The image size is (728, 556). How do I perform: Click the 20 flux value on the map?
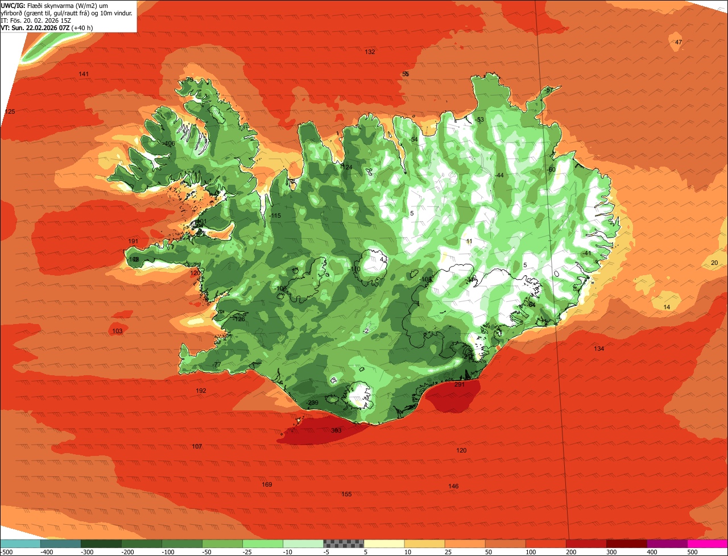(x=714, y=263)
